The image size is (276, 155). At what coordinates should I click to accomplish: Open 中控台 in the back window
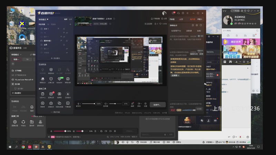tap(23, 122)
